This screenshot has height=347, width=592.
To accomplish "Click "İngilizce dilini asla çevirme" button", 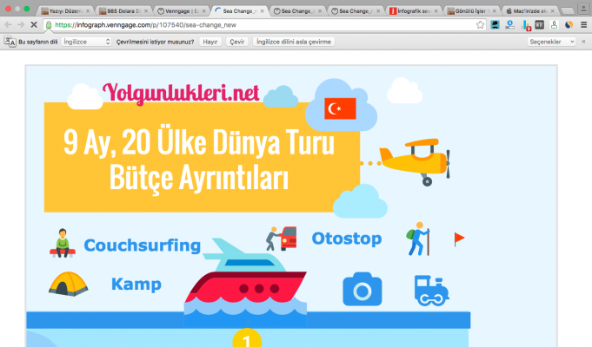I will 293,42.
